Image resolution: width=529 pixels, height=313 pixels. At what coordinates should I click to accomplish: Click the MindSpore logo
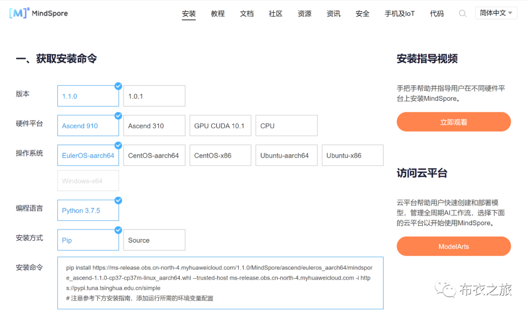click(39, 13)
